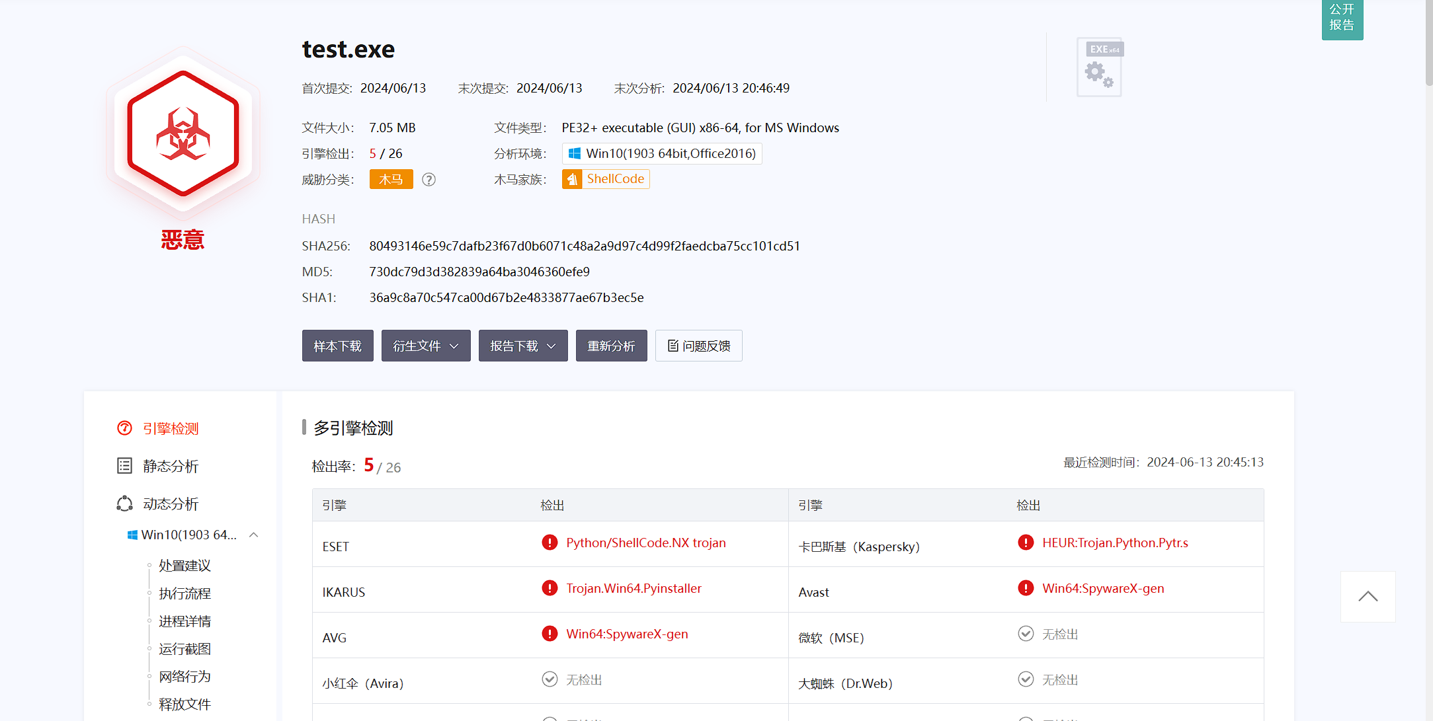
Task: Click the page vertical scrollbar thumb
Action: pos(1429,43)
